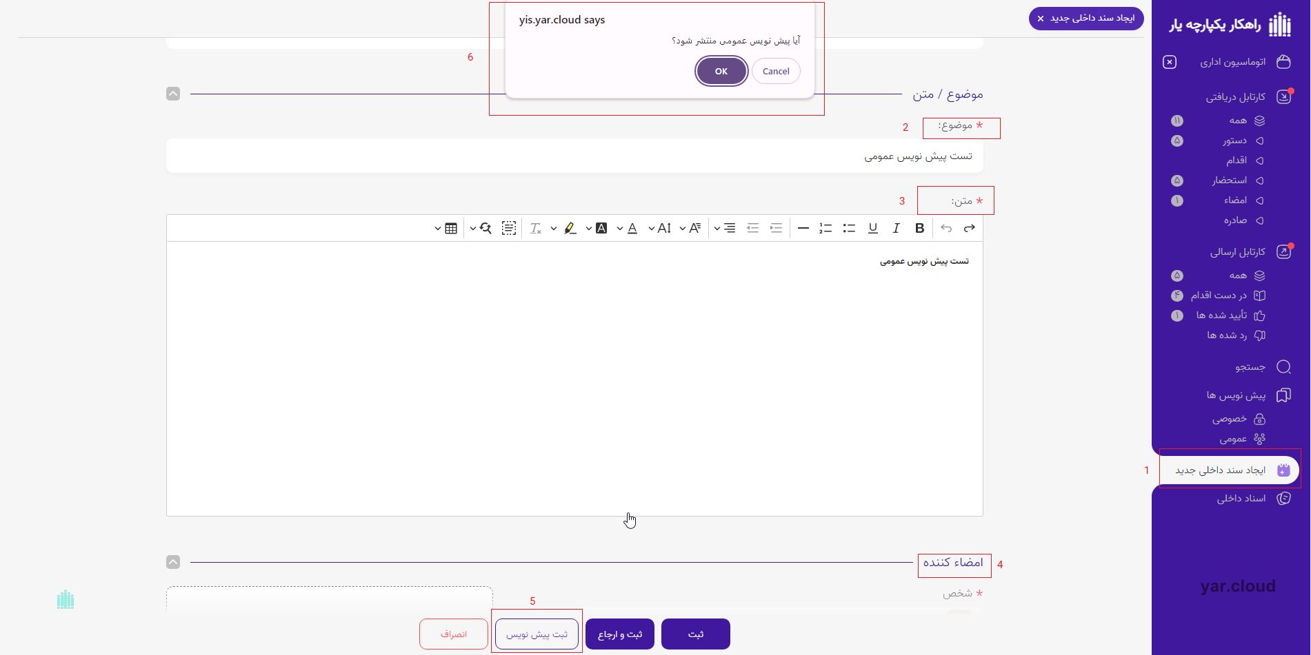This screenshot has width=1311, height=655.
Task: Toggle underline formatting in the toolbar
Action: click(872, 228)
